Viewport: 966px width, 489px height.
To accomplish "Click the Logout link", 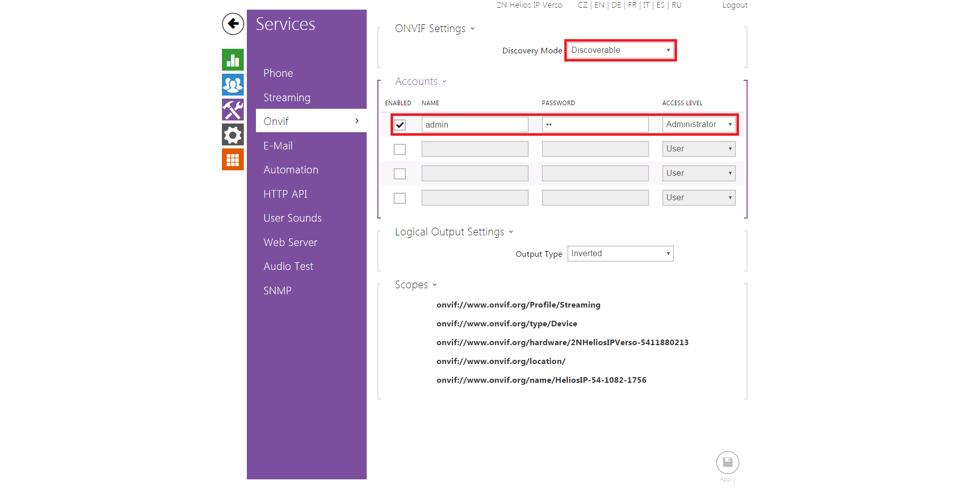I will click(x=734, y=5).
